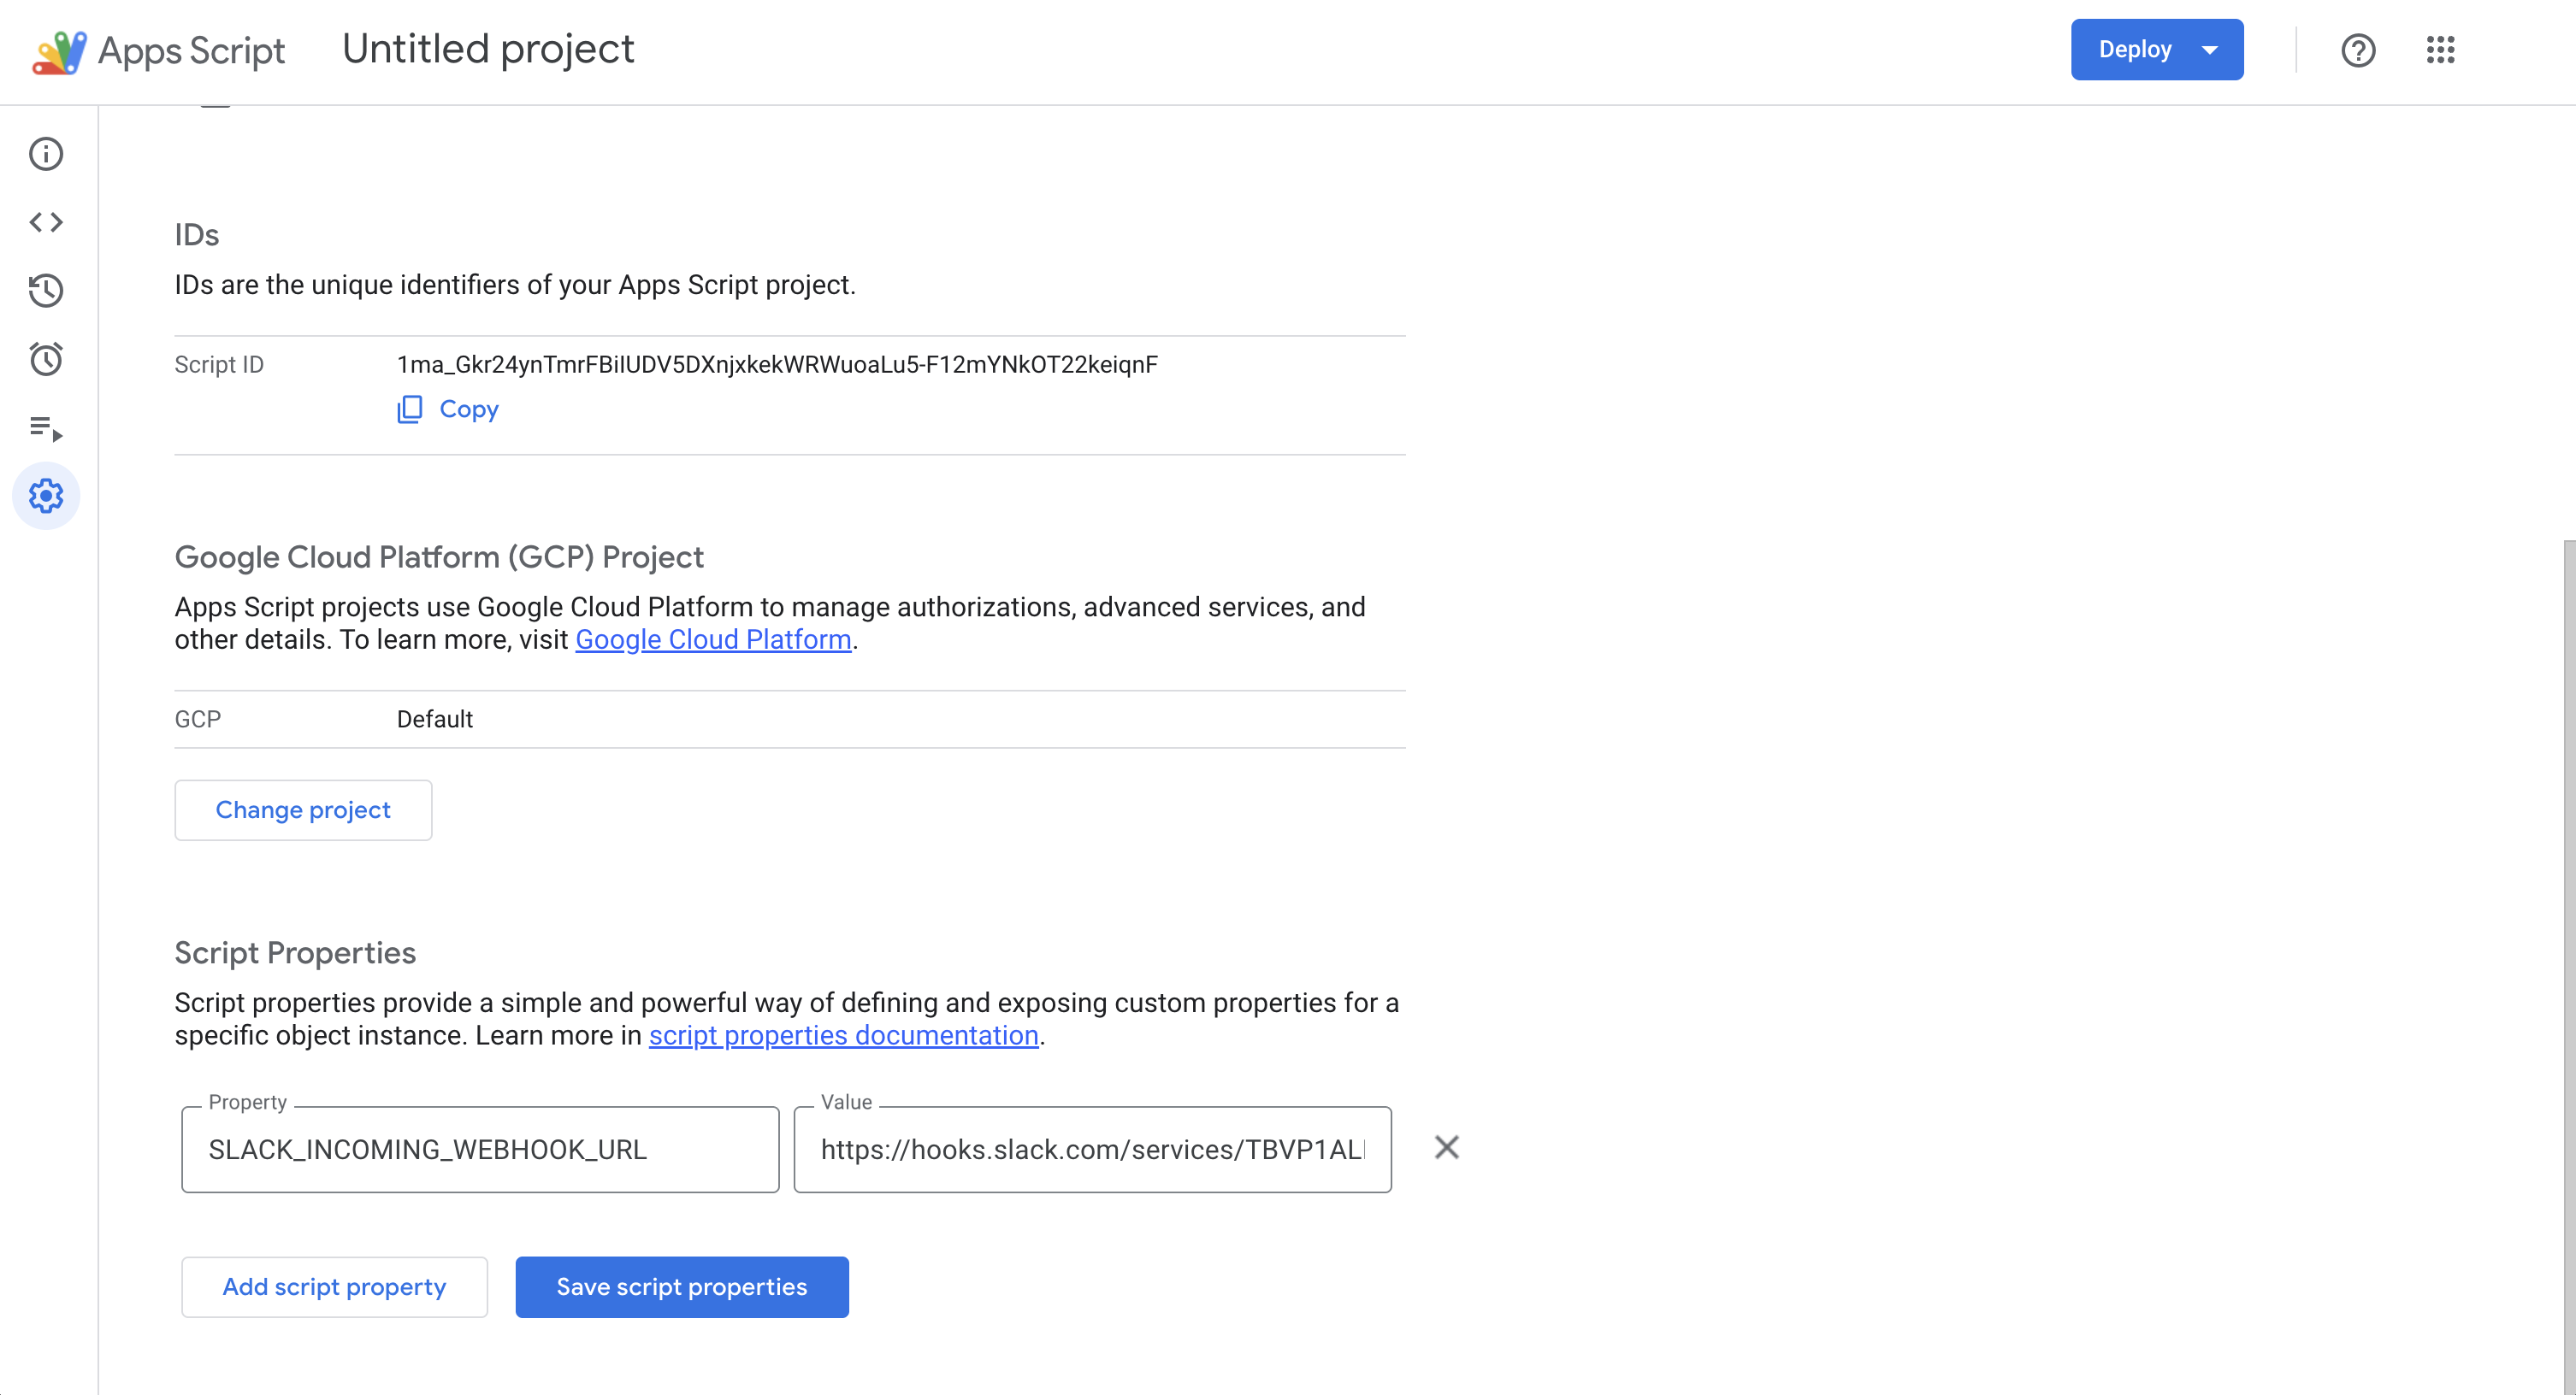Open the project Overview panel
The height and width of the screenshot is (1395, 2576).
coord(46,155)
